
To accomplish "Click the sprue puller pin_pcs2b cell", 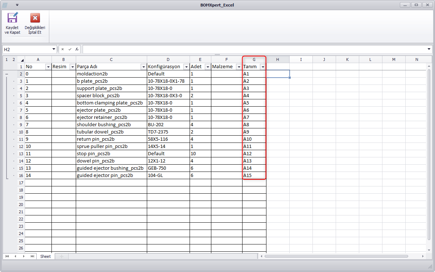I will tap(112, 147).
